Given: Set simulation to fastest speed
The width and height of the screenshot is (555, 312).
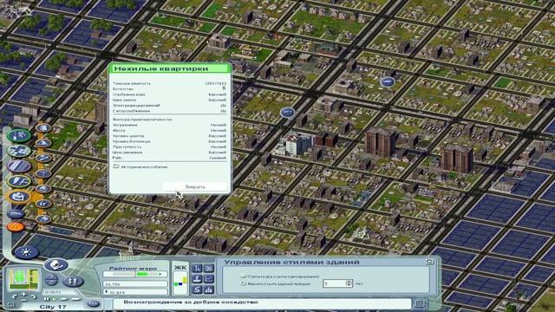Looking at the screenshot, I should (75, 299).
